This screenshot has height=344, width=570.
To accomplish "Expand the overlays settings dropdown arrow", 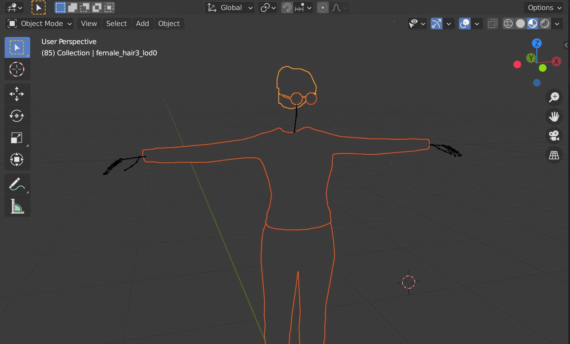I will [x=477, y=23].
